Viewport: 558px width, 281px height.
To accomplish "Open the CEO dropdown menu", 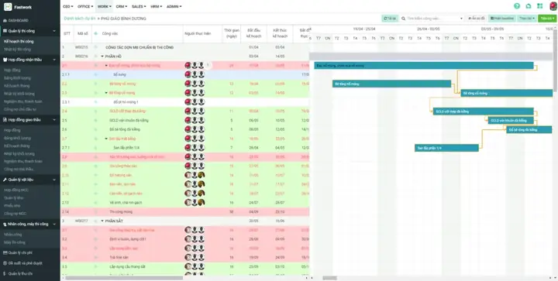I will click(x=67, y=6).
